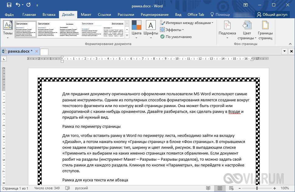Collapse the ribbon with the chevron arrow

click(290, 44)
